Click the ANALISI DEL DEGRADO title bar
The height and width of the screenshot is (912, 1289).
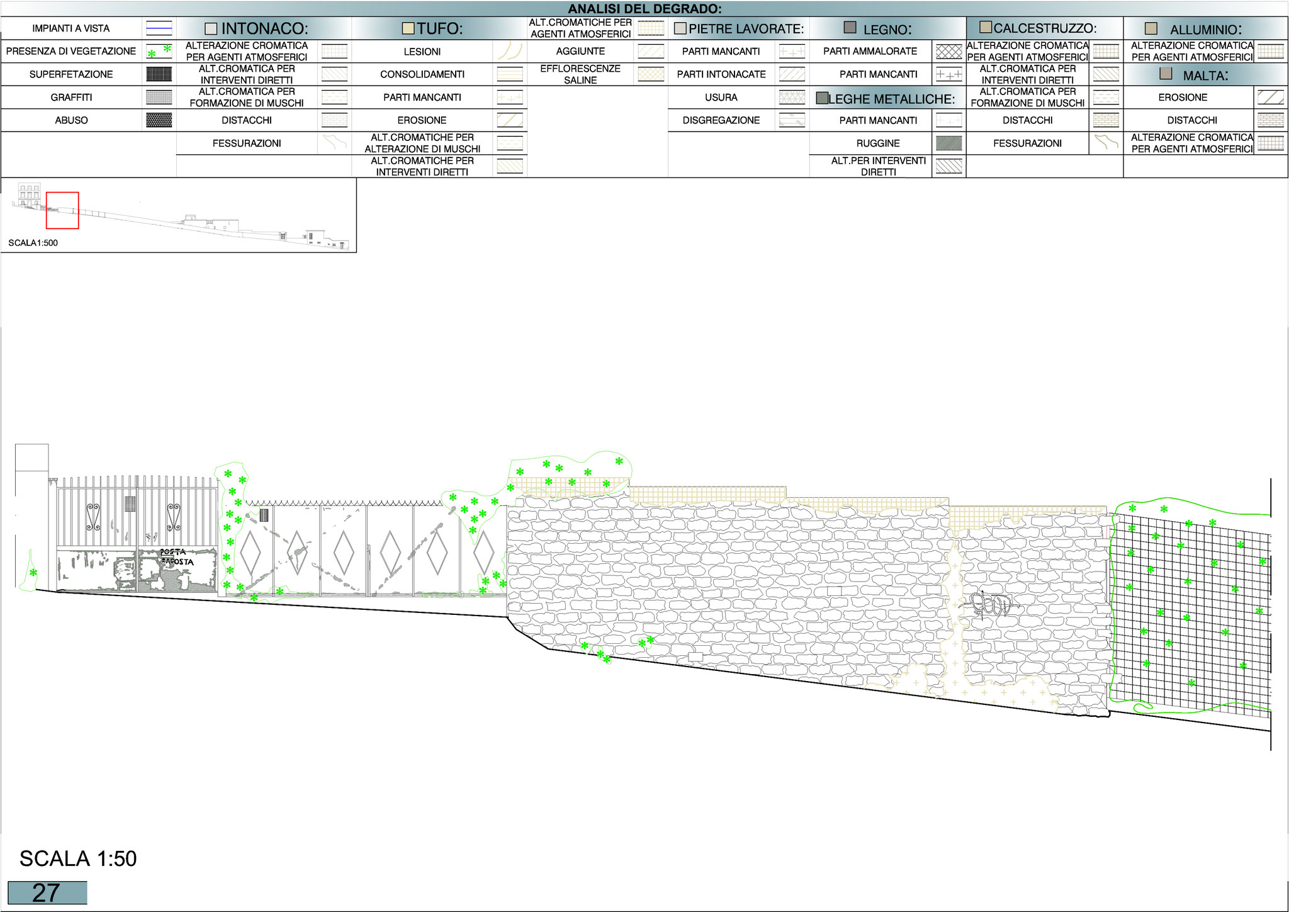click(x=644, y=9)
